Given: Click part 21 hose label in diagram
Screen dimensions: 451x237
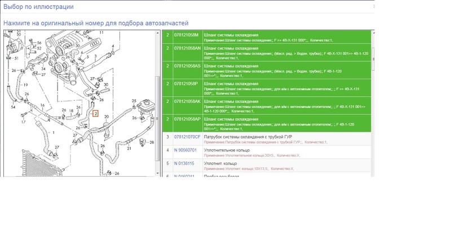Looking at the screenshot, I should pyautogui.click(x=129, y=149).
